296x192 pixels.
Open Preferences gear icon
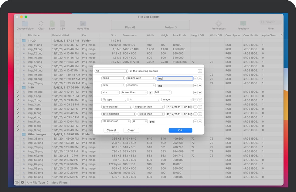tap(219, 24)
